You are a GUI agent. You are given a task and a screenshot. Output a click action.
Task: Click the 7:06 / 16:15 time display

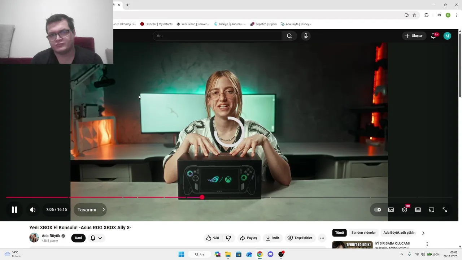tap(56, 209)
